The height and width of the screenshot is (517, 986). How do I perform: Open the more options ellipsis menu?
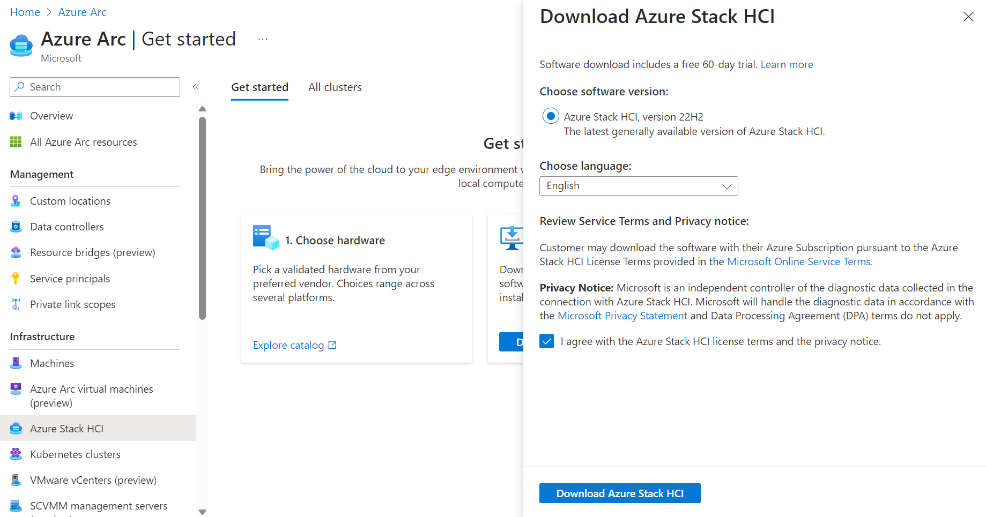[x=263, y=39]
